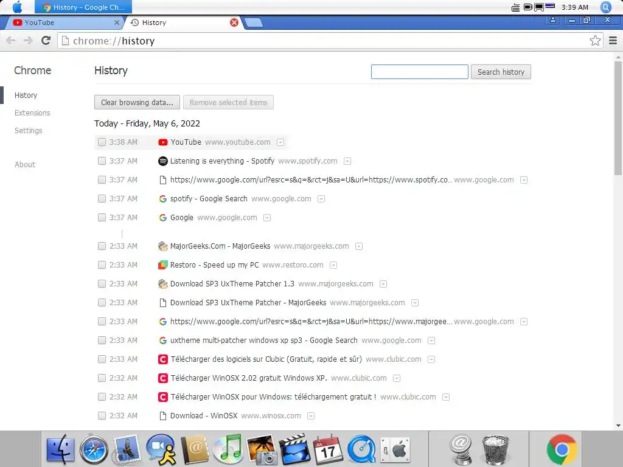Launch iTunes from the dock
This screenshot has height=467, width=623.
coord(228,449)
